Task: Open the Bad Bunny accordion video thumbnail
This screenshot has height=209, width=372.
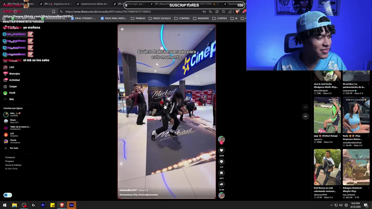Action: pos(327,167)
